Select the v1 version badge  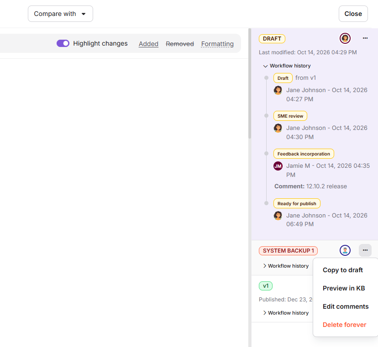(265, 286)
